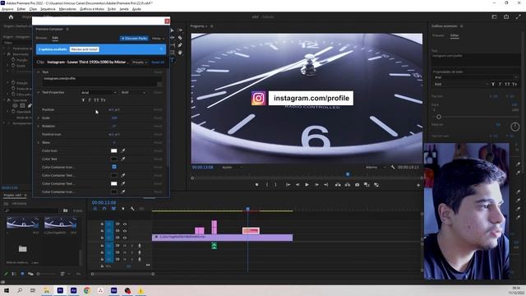Open the Color Icon white swatch

pos(114,150)
